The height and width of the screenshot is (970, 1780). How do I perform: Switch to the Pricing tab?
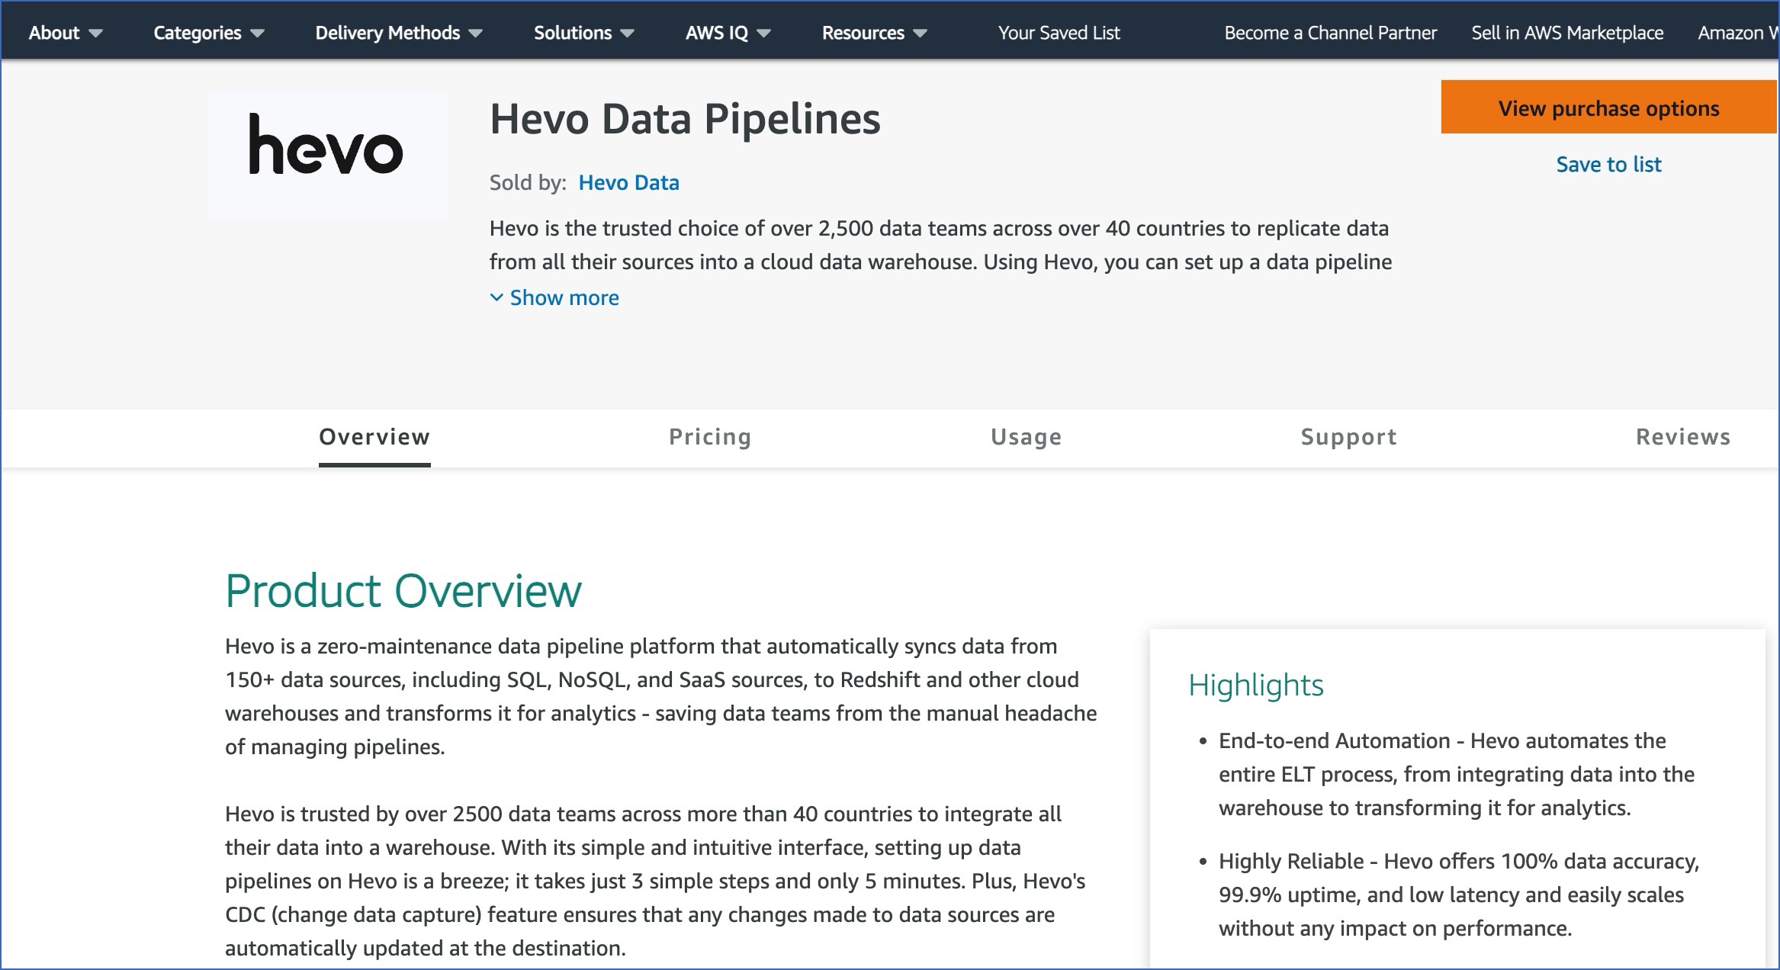coord(709,437)
